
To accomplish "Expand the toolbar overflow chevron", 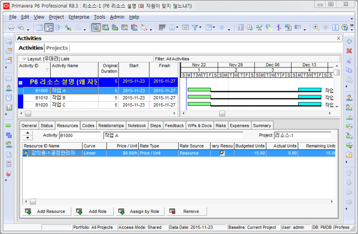I will click(352, 25).
